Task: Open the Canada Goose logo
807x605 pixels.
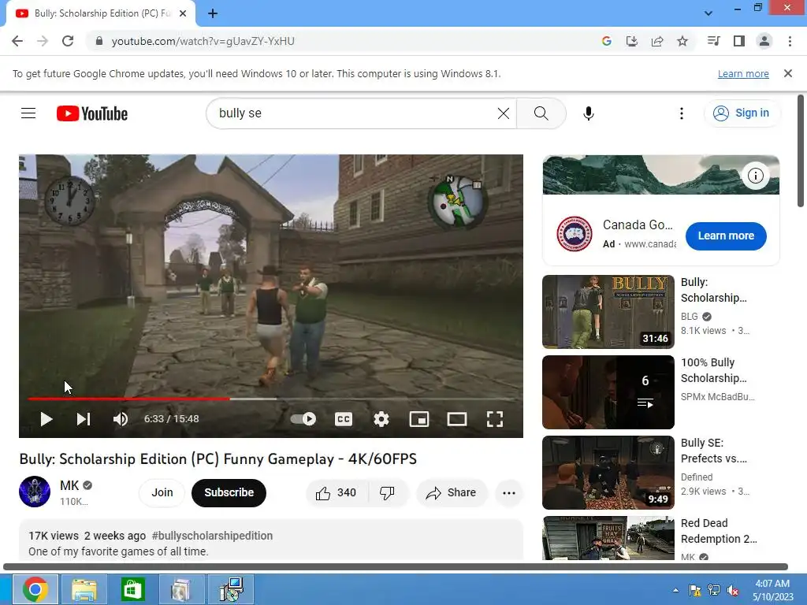Action: 575,234
